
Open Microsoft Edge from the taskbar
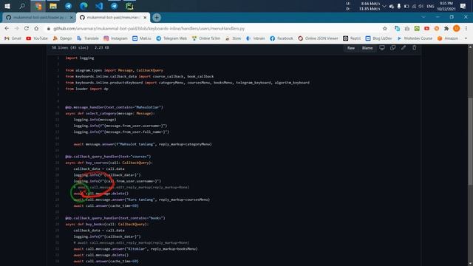click(84, 6)
